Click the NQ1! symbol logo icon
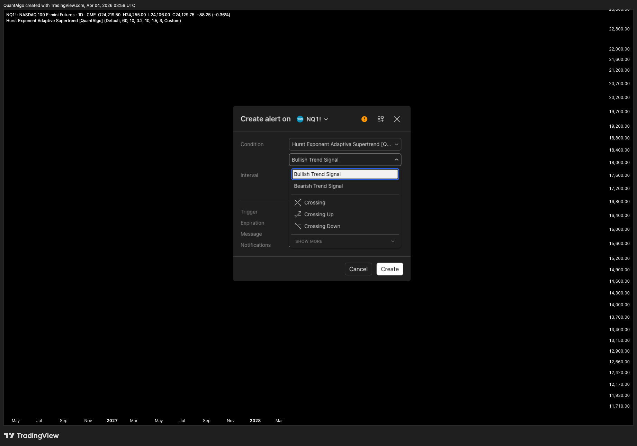 coord(300,119)
